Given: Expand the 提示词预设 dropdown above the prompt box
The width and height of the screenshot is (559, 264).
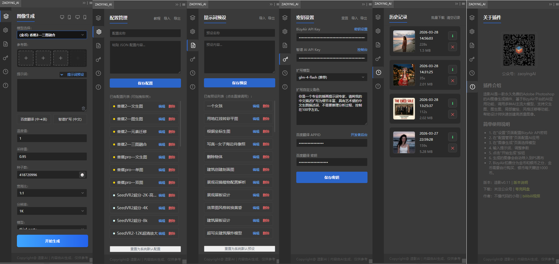Looking at the screenshot, I should (x=73, y=75).
